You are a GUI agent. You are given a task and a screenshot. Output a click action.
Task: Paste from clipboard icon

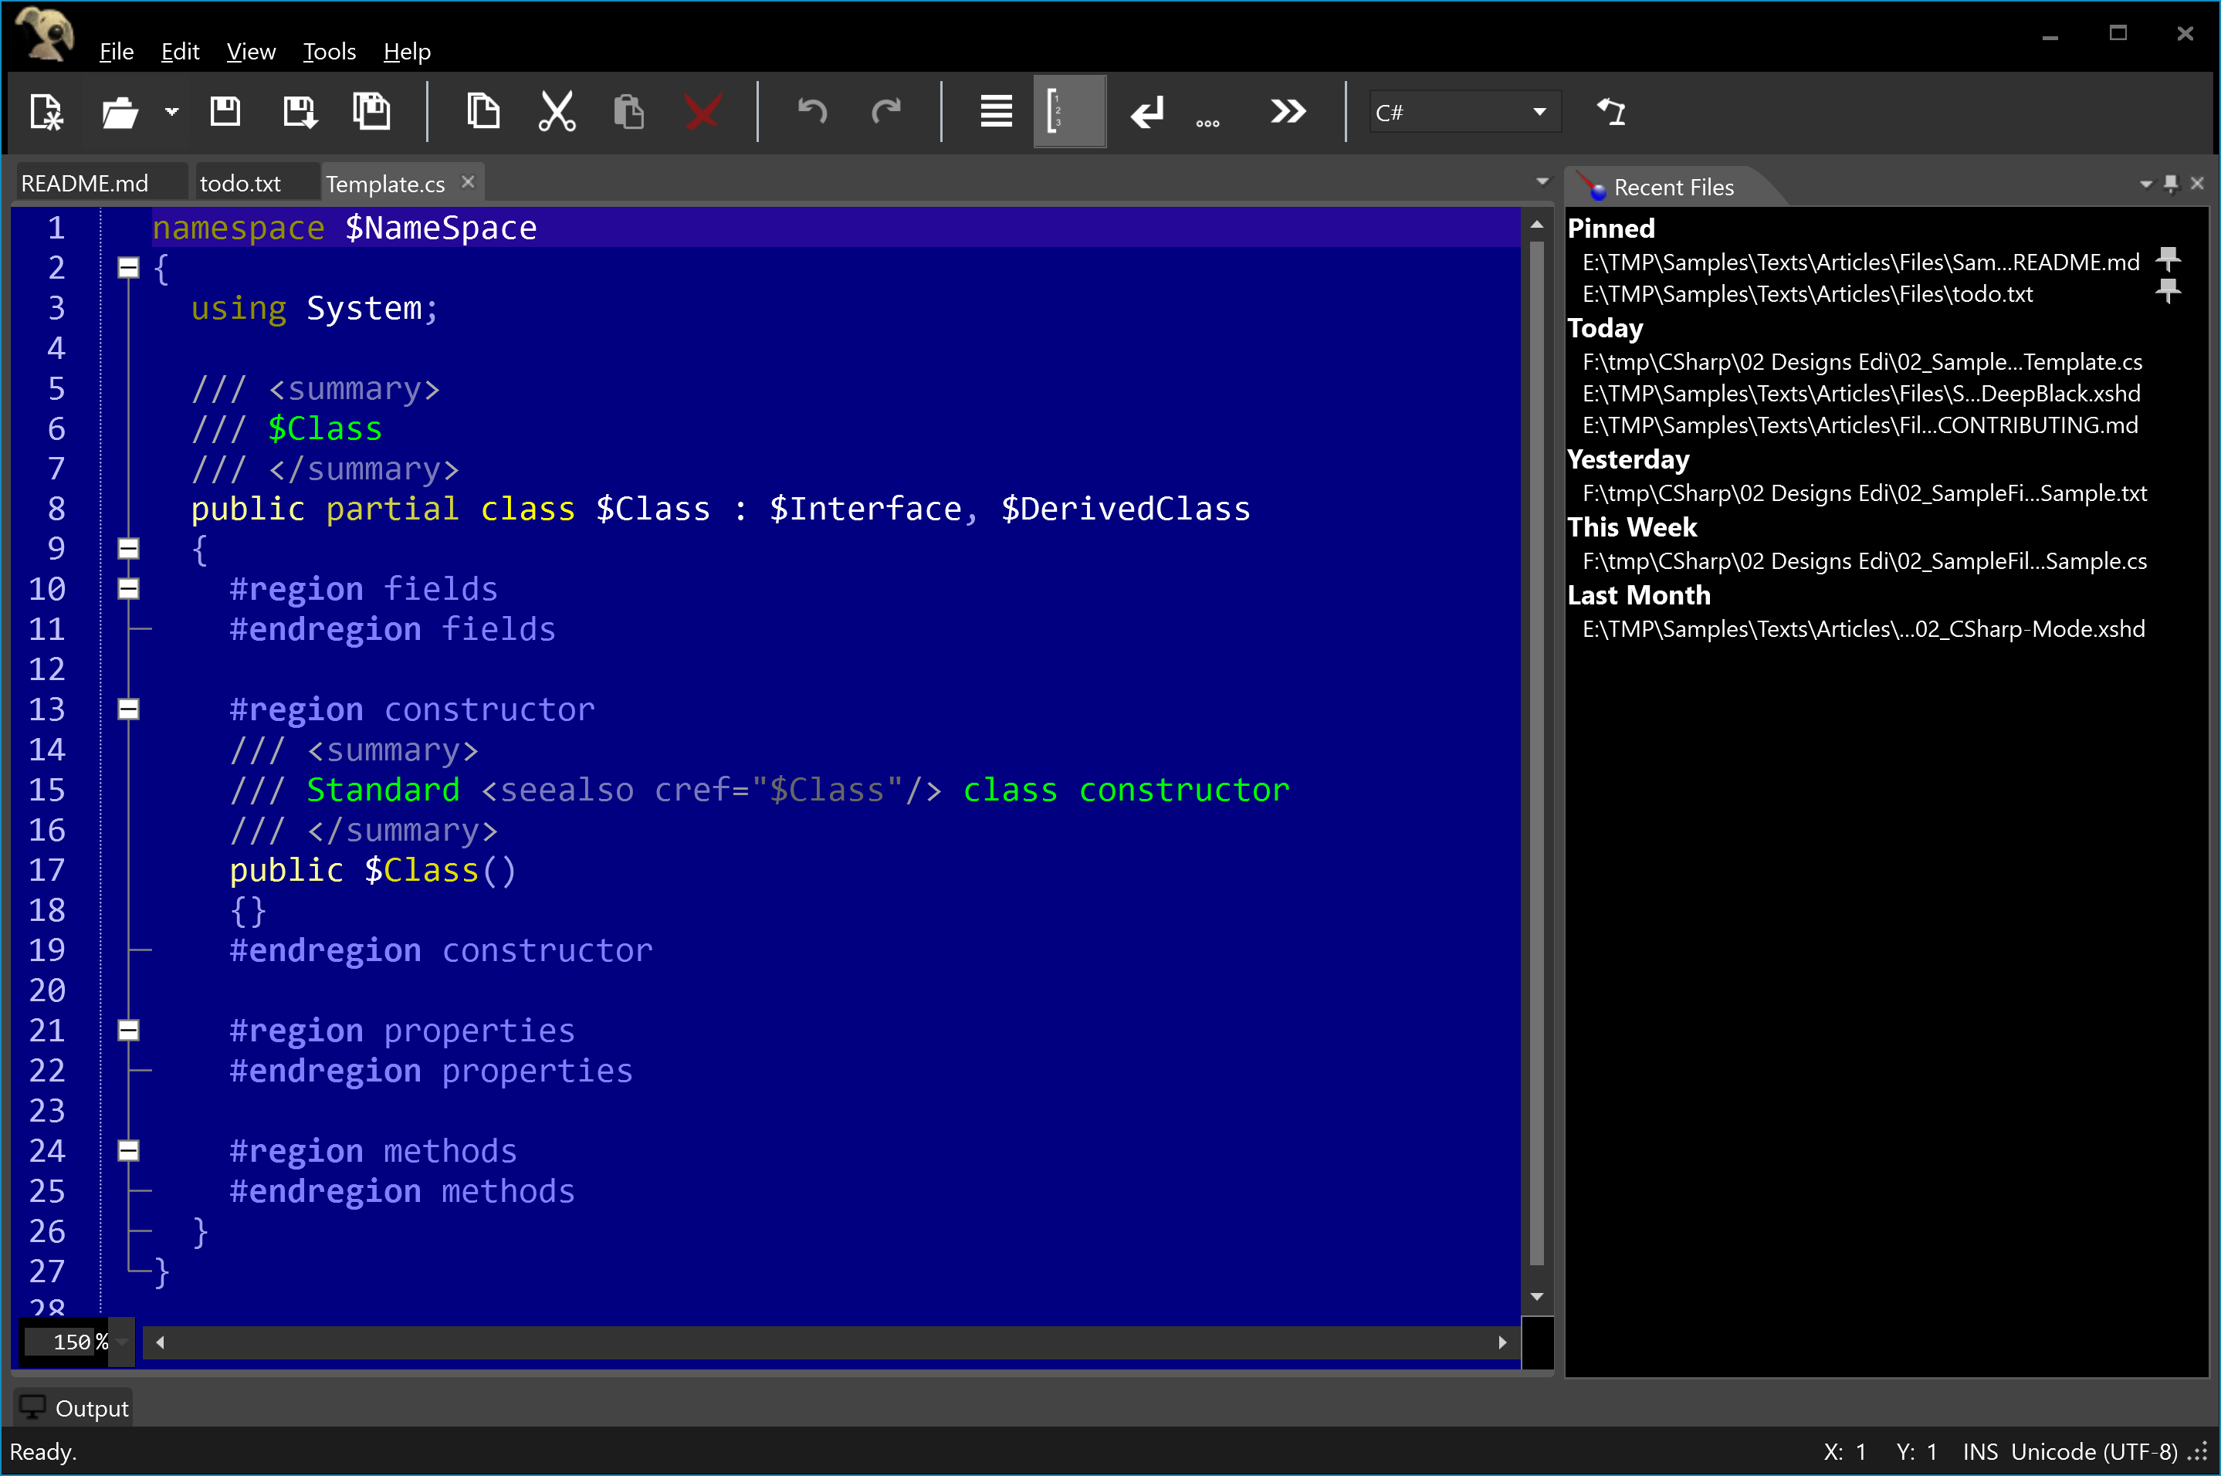628,112
